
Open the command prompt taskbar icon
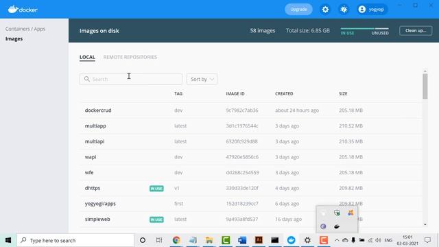click(x=275, y=240)
